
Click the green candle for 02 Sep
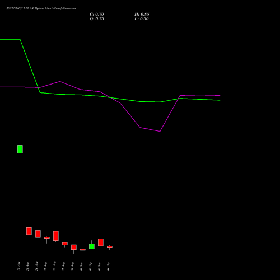coord(92,246)
